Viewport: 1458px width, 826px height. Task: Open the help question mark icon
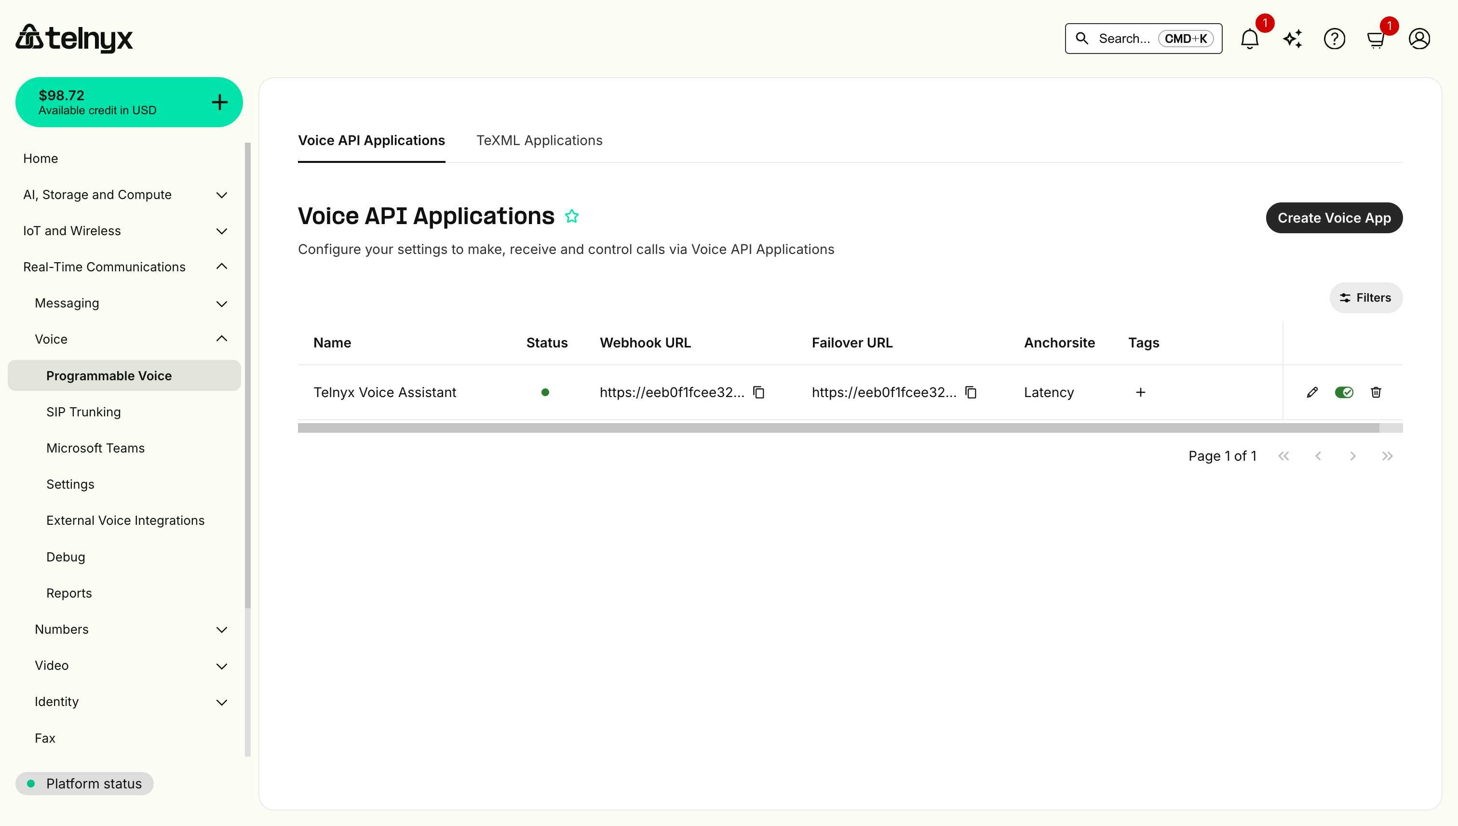click(x=1334, y=39)
